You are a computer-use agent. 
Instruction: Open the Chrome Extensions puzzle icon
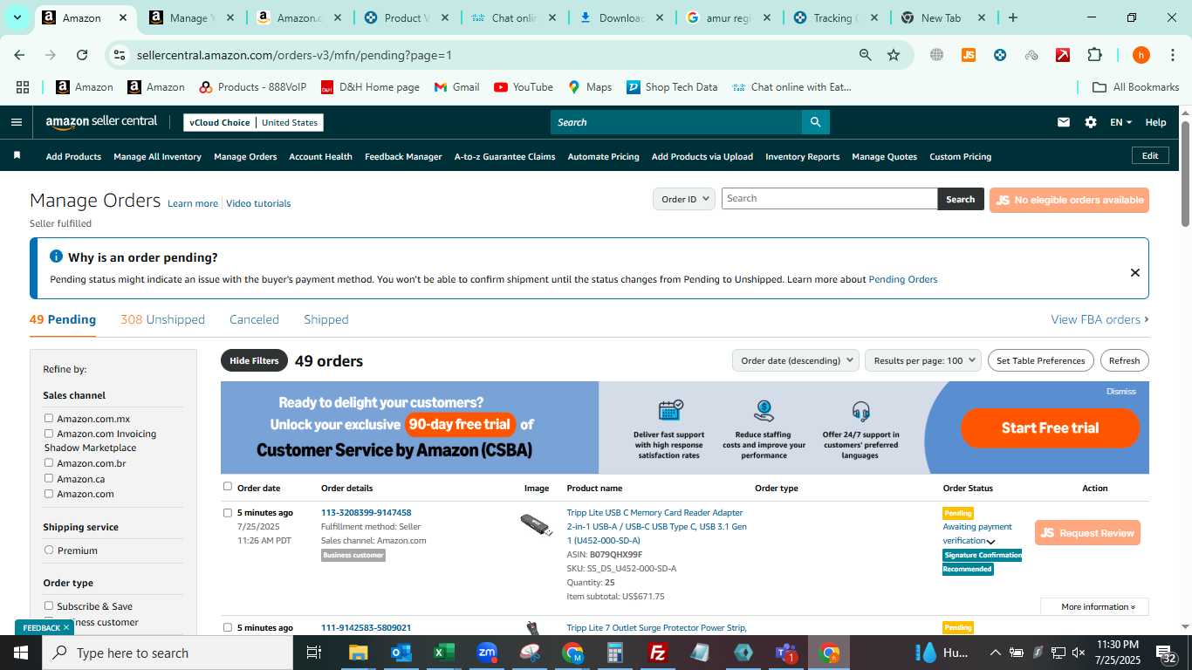tap(1094, 55)
